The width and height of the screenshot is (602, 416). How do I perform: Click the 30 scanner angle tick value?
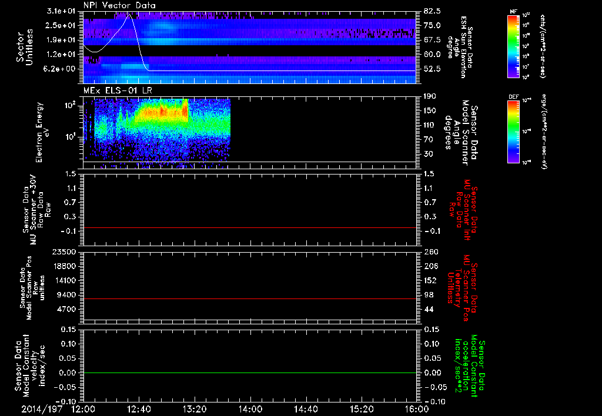[x=429, y=154]
